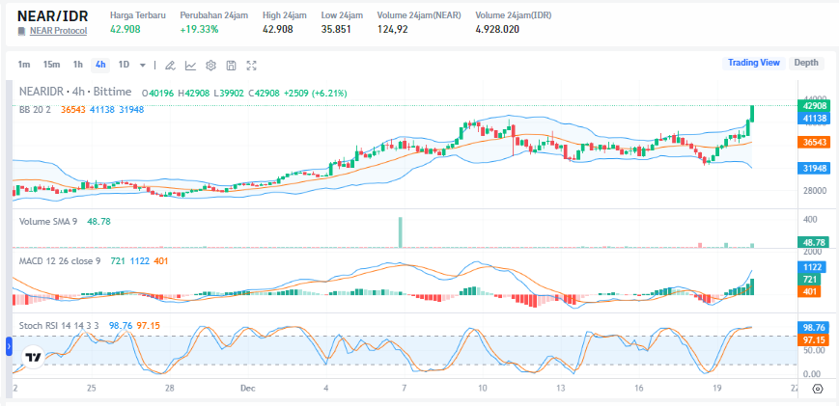Click the 42908 current price label on axis
Screen dimensions: 839x406
point(813,106)
